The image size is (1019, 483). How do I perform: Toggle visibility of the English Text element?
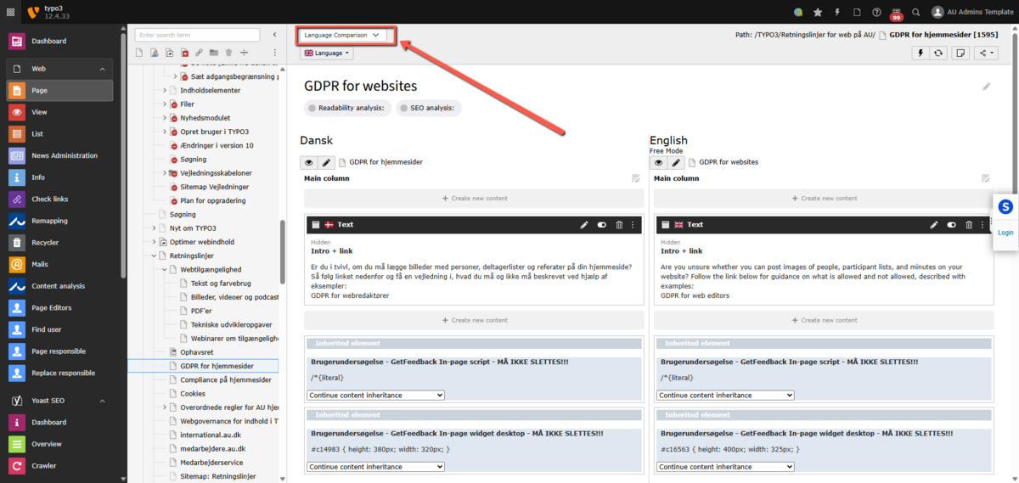[952, 225]
